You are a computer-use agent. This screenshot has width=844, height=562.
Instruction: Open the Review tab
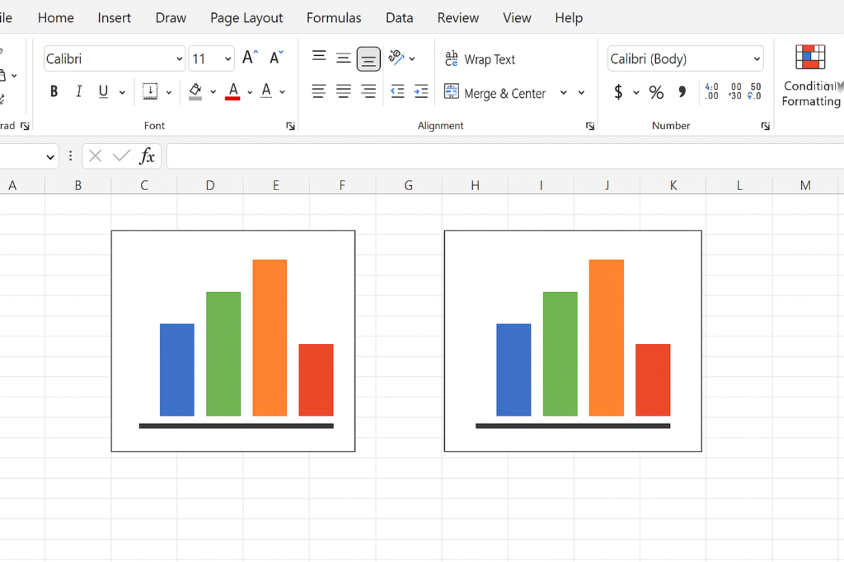(458, 18)
